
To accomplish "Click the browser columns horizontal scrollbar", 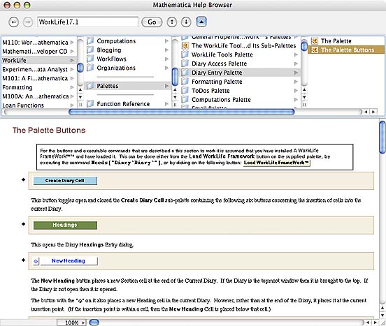I will point(181,112).
